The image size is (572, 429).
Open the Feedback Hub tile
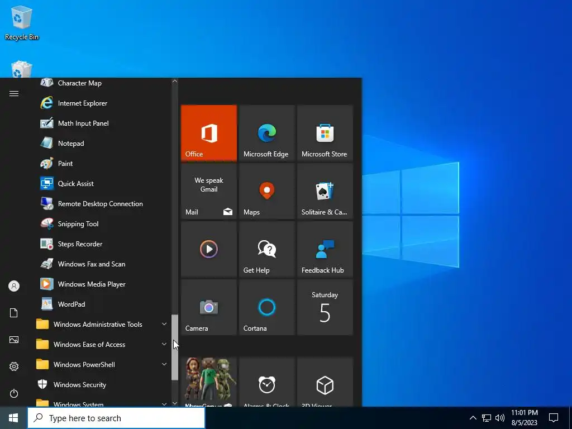point(325,249)
